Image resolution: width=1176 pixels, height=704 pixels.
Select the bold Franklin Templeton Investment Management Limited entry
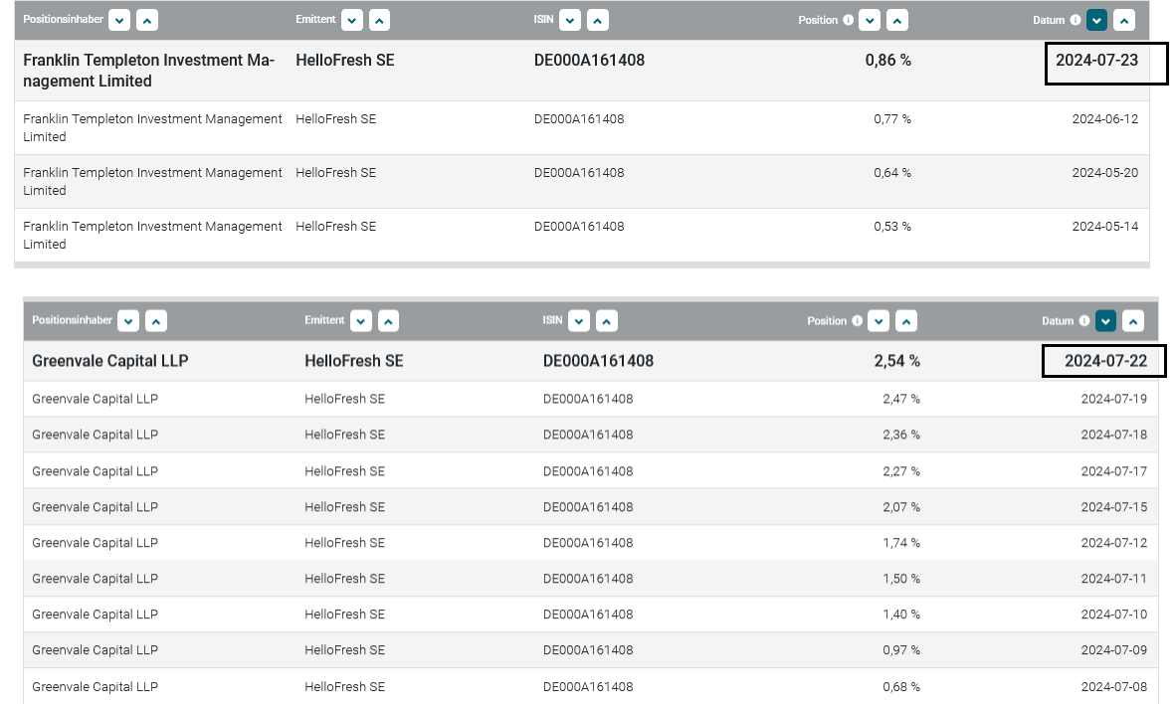pos(148,71)
